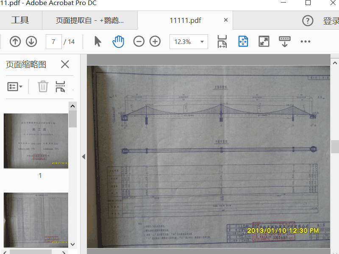
Task: Open thumbnail panel options dropdown
Action: tap(15, 87)
